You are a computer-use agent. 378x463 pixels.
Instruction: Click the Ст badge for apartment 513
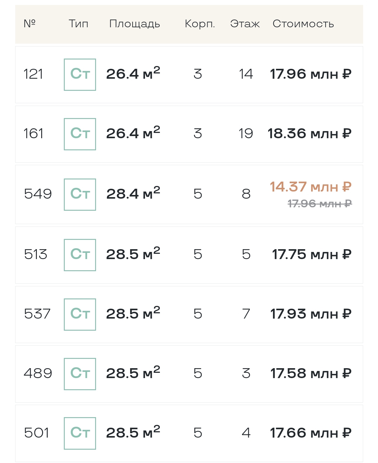[80, 255]
